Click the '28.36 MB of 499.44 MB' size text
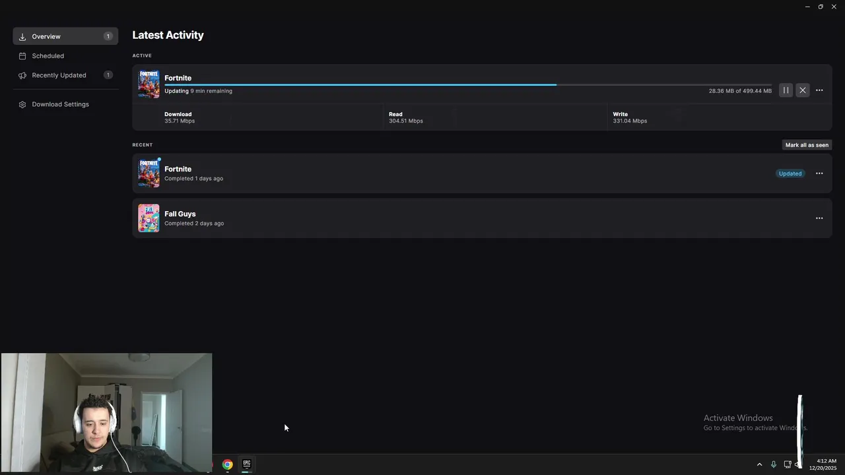The height and width of the screenshot is (475, 845). pyautogui.click(x=740, y=91)
